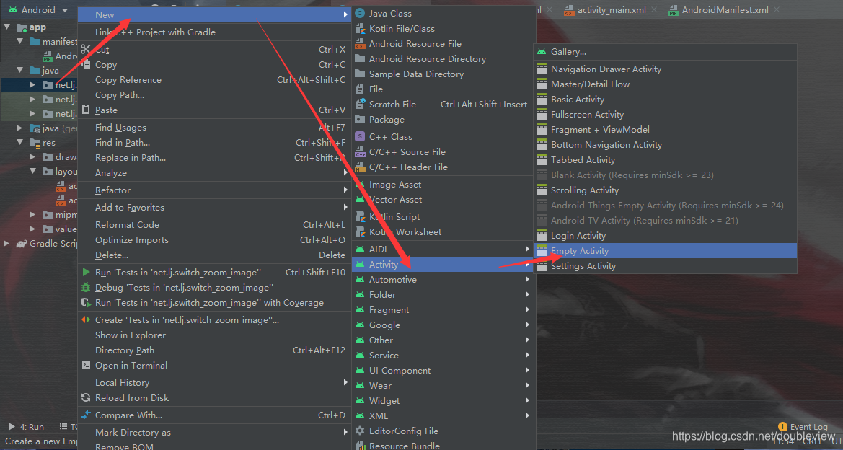This screenshot has width=843, height=450.
Task: Select Settings Activity template
Action: (x=665, y=265)
